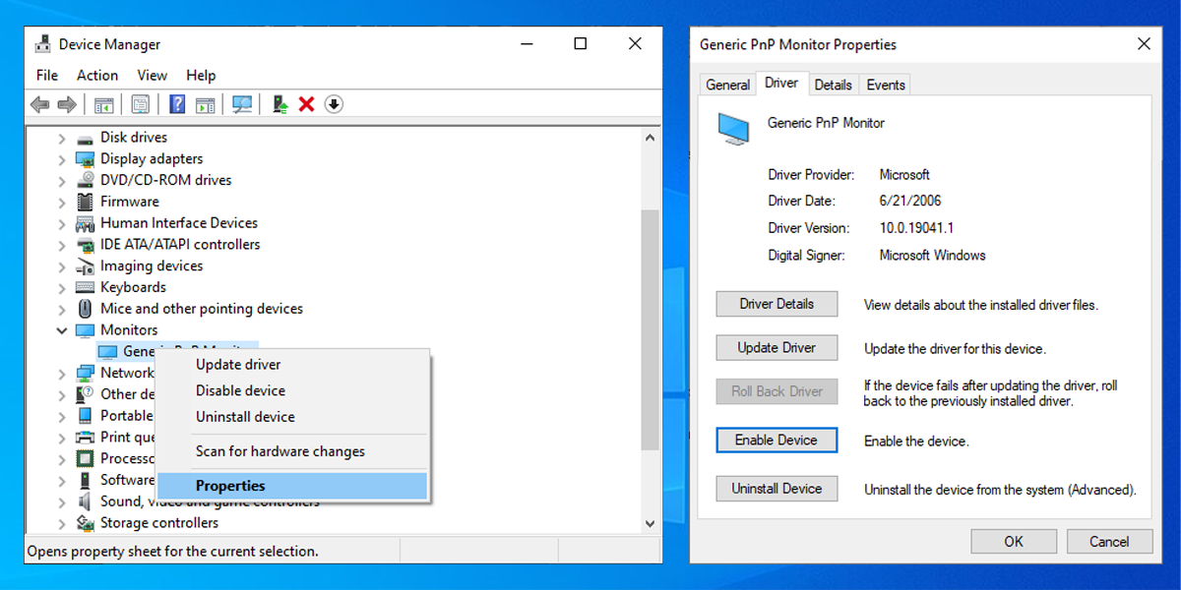1181x590 pixels.
Task: Click Update device driver toolbar icon
Action: [x=280, y=104]
